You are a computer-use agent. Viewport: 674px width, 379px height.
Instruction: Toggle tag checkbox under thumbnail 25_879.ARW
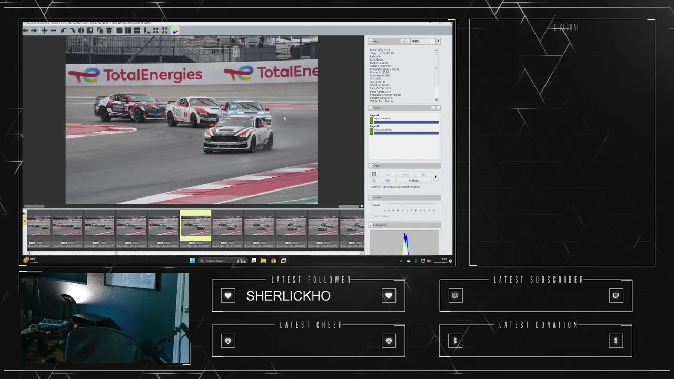223,243
